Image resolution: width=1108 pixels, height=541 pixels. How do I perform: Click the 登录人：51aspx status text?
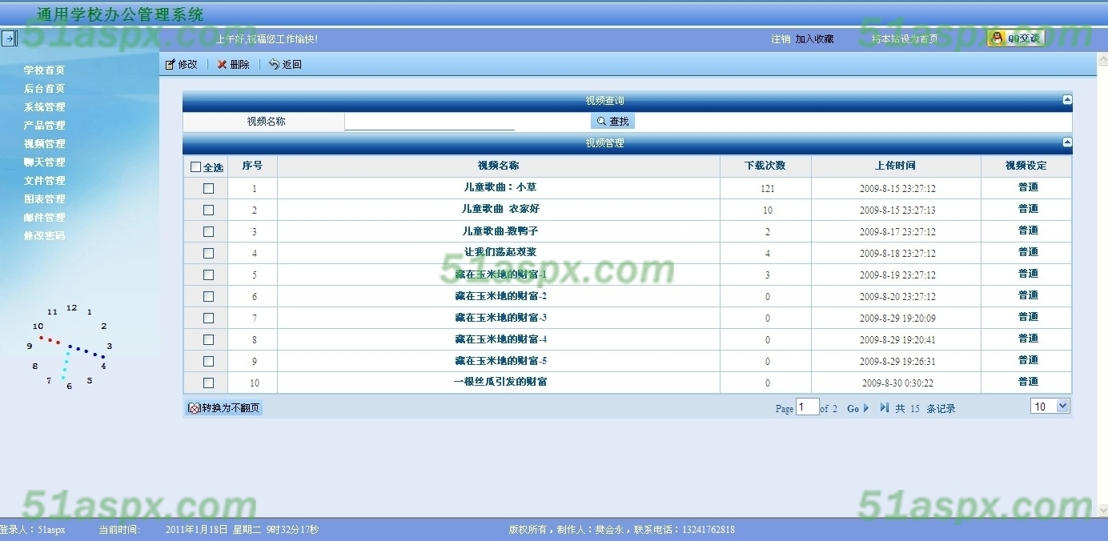tap(33, 530)
